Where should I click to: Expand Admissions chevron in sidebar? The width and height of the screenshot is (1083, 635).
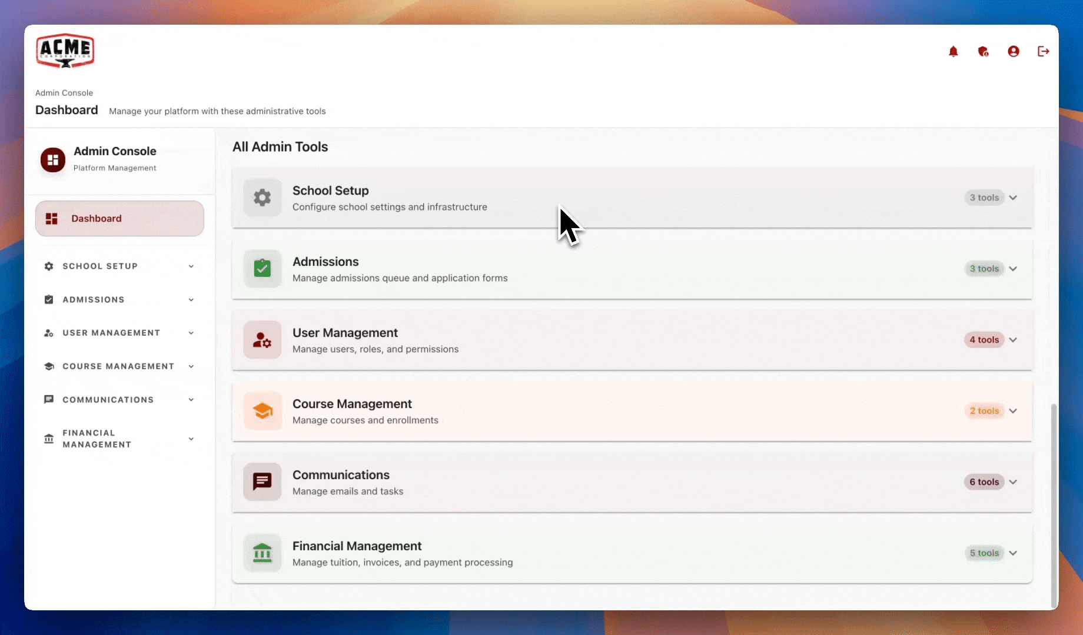click(191, 300)
